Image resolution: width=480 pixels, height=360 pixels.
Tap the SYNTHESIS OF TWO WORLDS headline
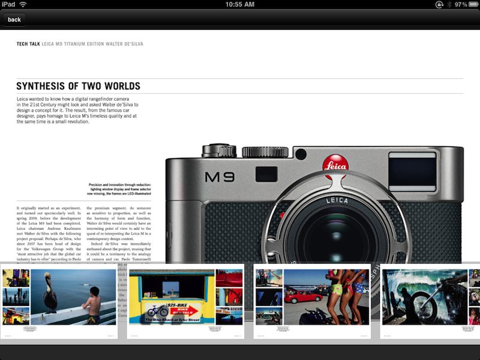[77, 86]
